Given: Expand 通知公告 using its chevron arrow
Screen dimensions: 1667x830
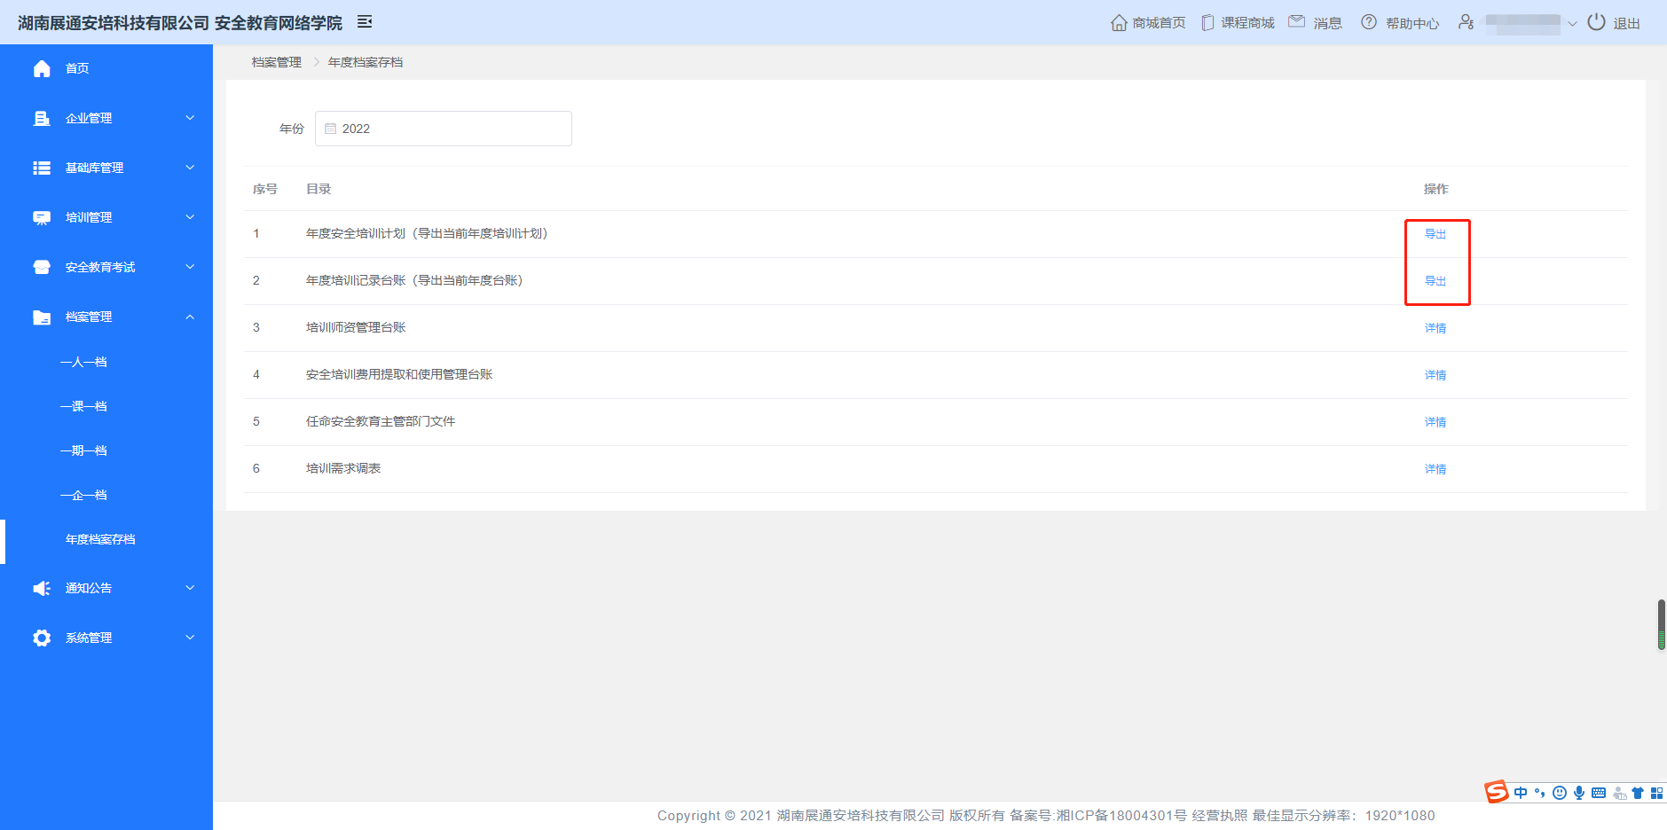Looking at the screenshot, I should 190,588.
